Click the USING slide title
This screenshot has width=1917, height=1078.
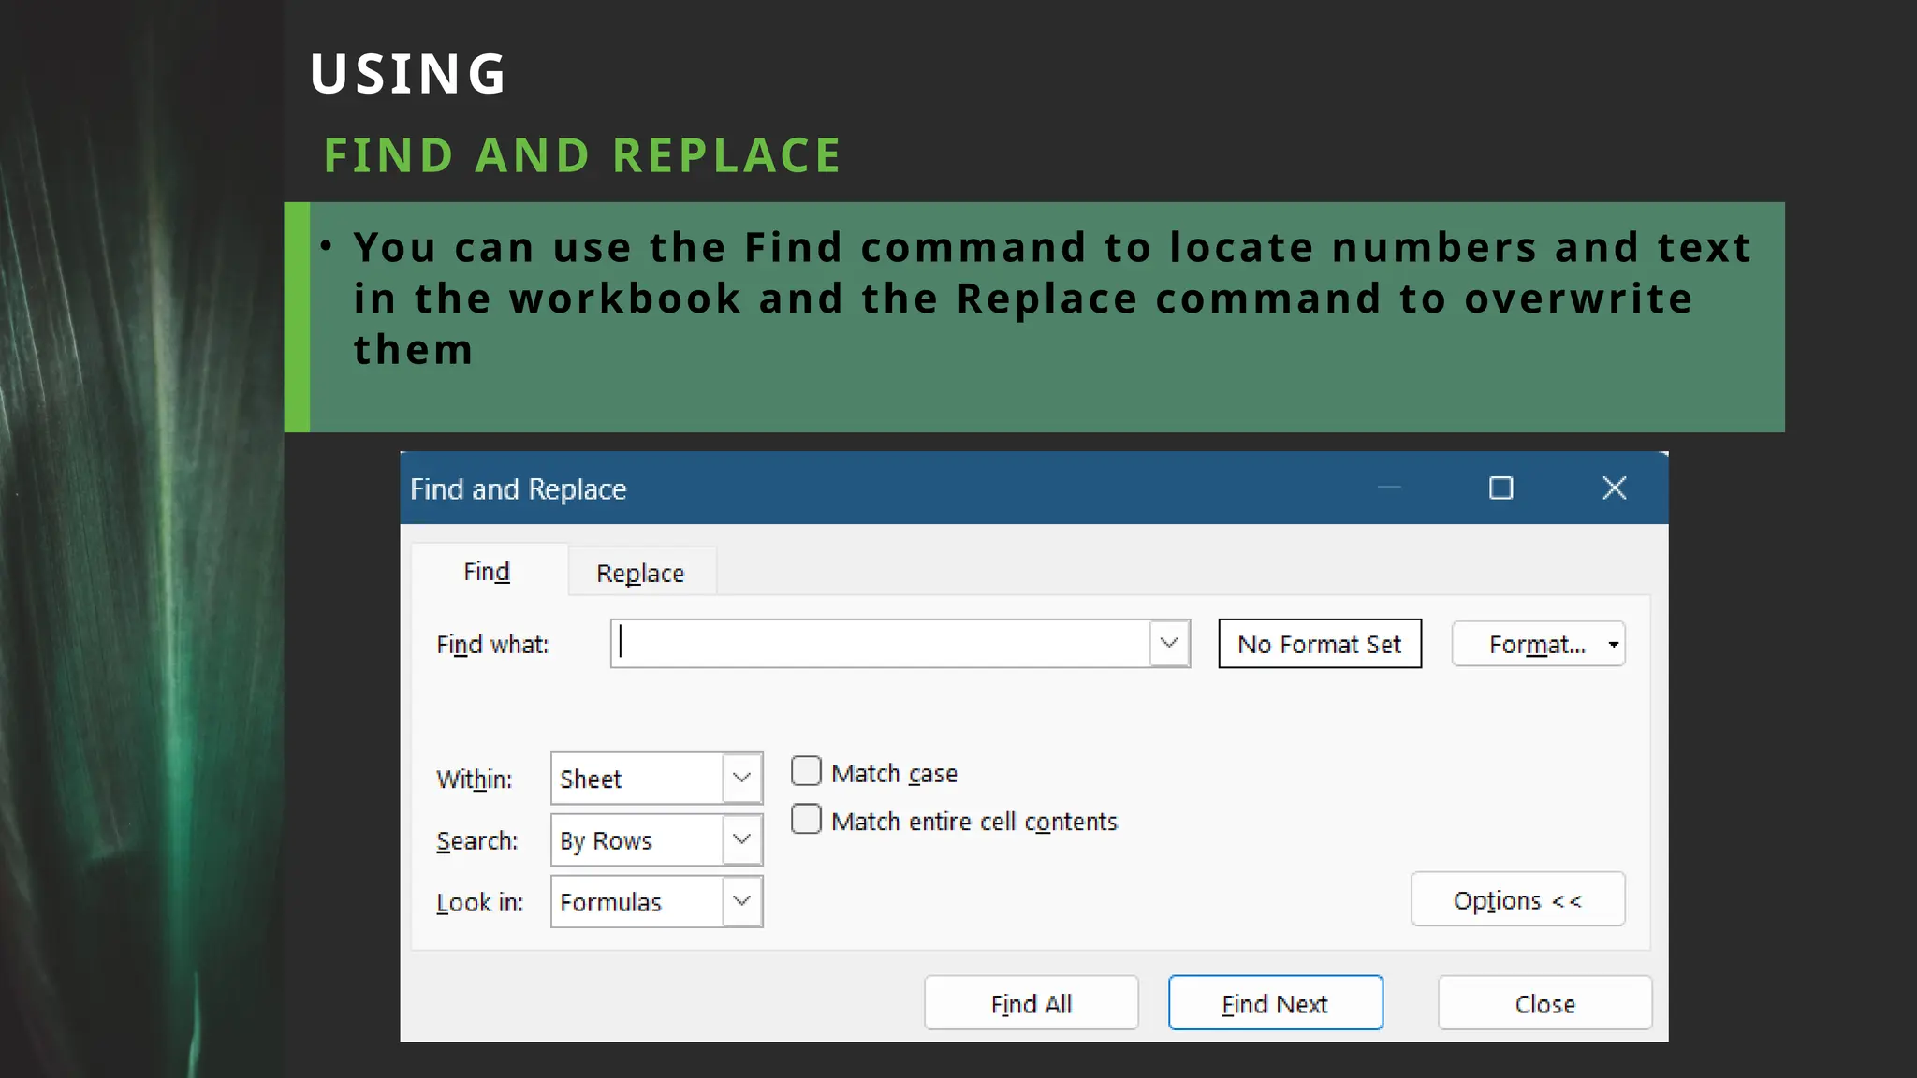point(408,74)
